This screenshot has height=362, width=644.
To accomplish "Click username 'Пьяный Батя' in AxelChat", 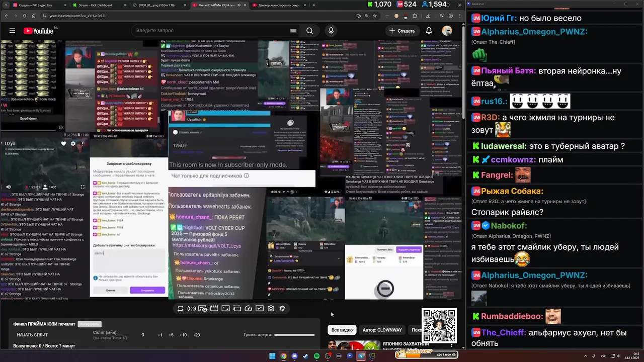I will point(508,71).
